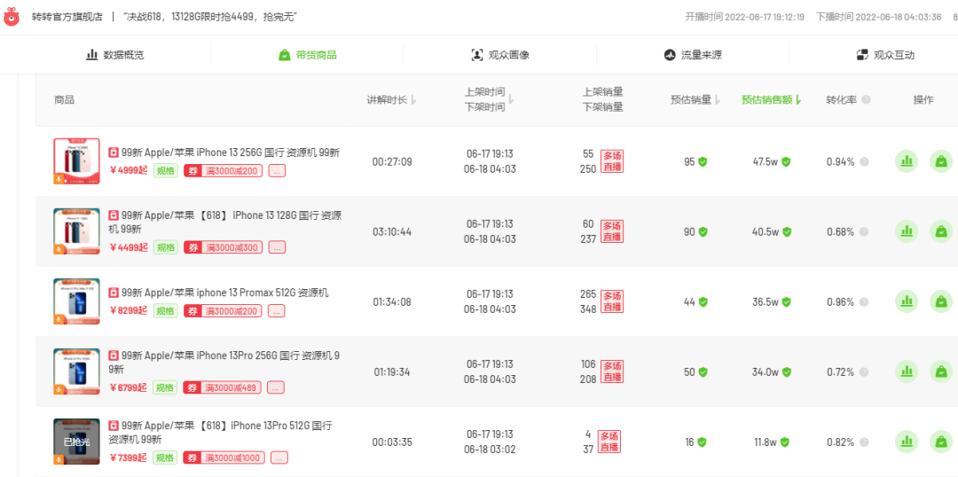Expand more coupons for ¥4499 product

click(x=277, y=247)
